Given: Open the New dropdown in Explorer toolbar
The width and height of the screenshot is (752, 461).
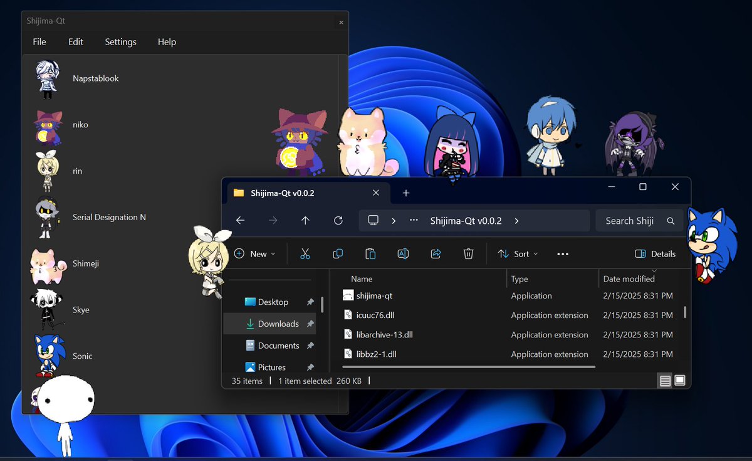Looking at the screenshot, I should coord(254,254).
